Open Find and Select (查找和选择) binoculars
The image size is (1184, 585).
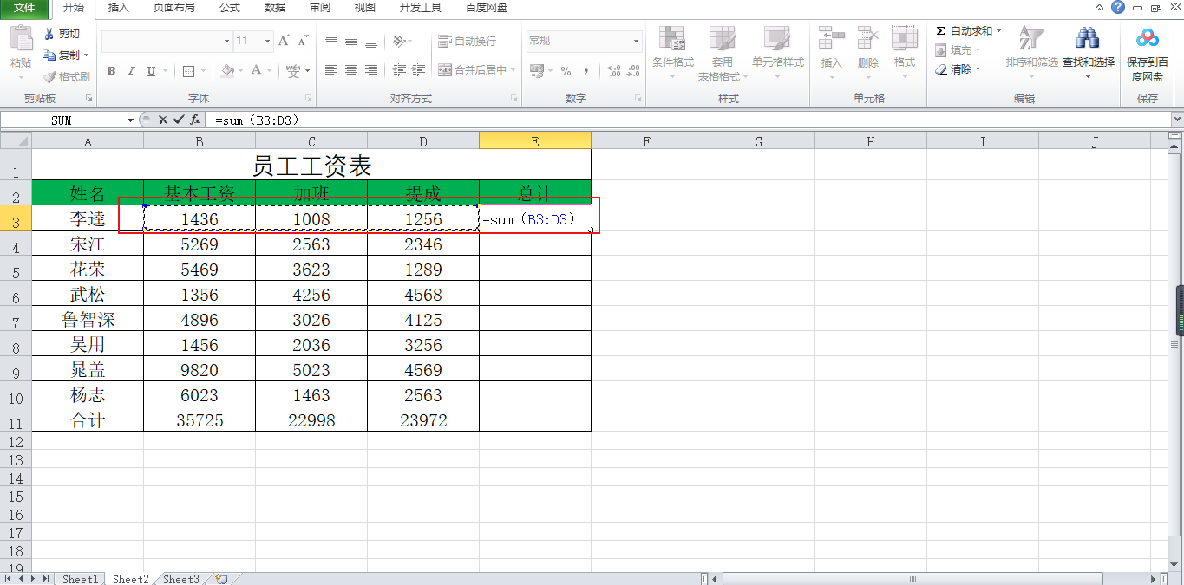pos(1088,50)
